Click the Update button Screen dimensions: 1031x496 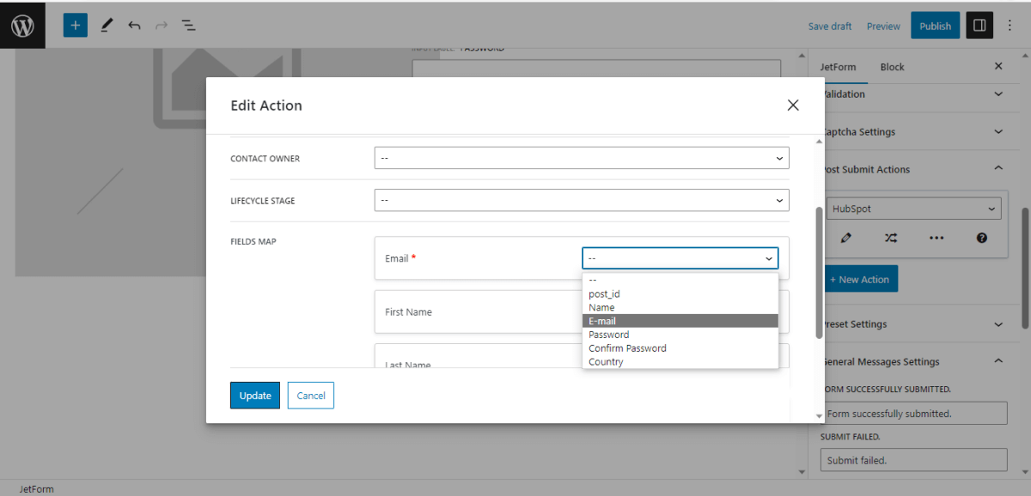(x=255, y=396)
